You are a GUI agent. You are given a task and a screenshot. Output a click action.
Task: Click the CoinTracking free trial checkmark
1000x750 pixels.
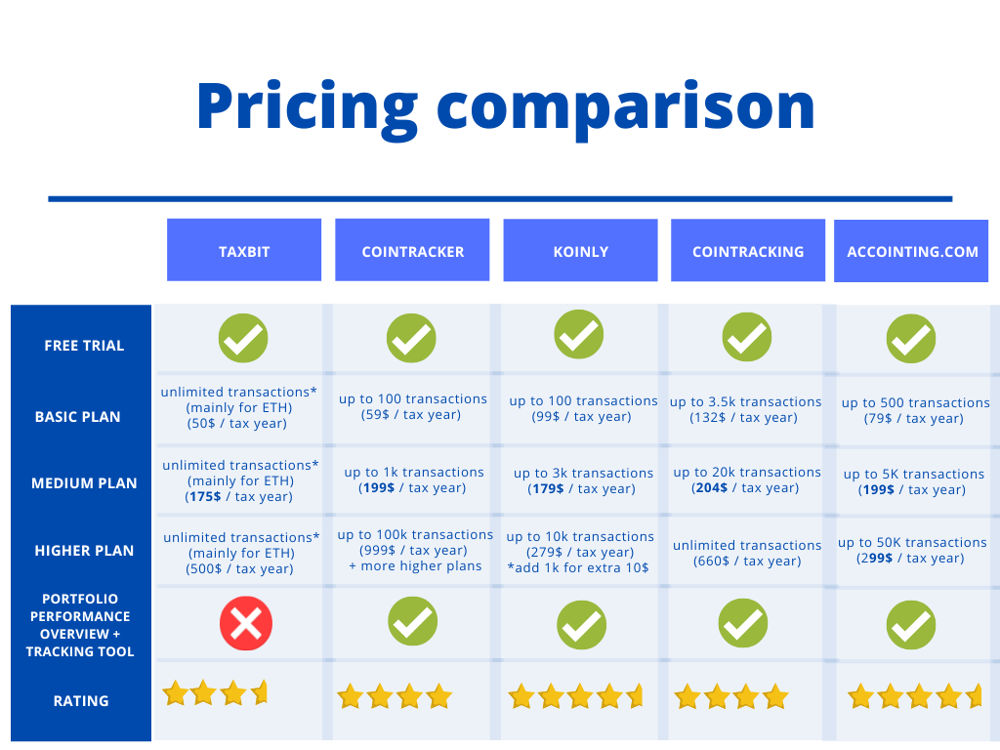747,337
